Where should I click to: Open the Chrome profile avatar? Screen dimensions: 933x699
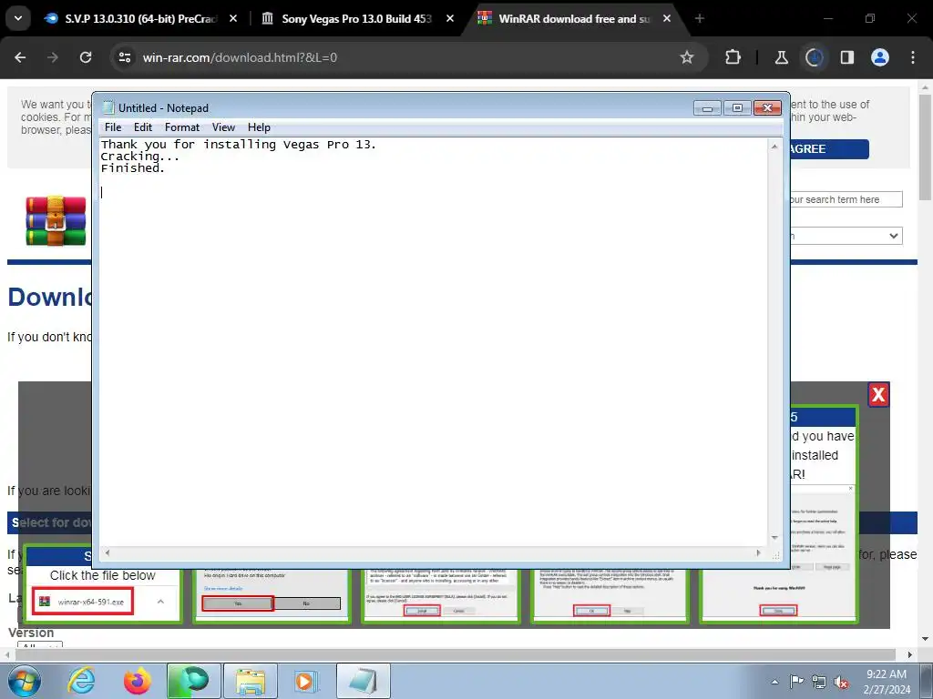pos(880,57)
